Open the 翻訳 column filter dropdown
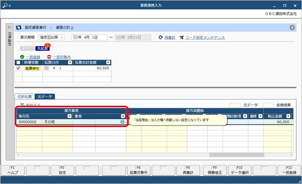 260,116
